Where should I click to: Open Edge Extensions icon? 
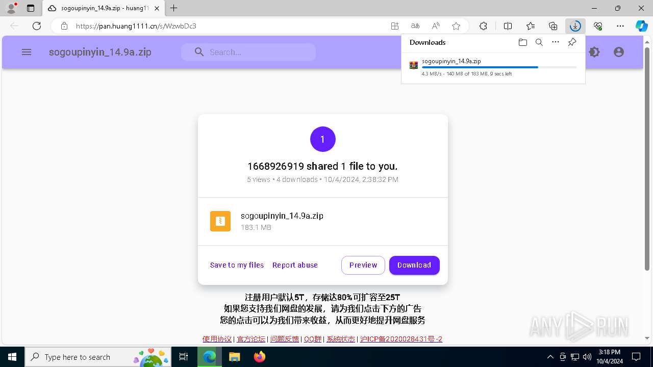[x=483, y=26]
